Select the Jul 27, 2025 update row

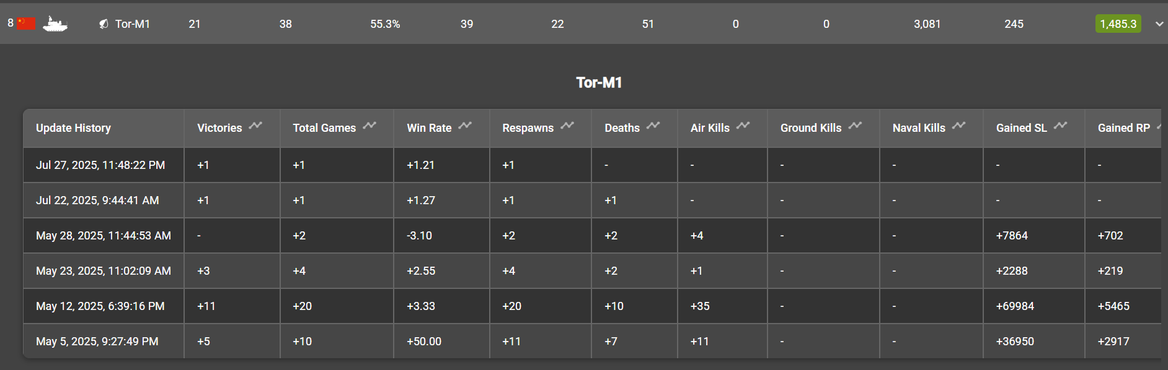tap(592, 165)
